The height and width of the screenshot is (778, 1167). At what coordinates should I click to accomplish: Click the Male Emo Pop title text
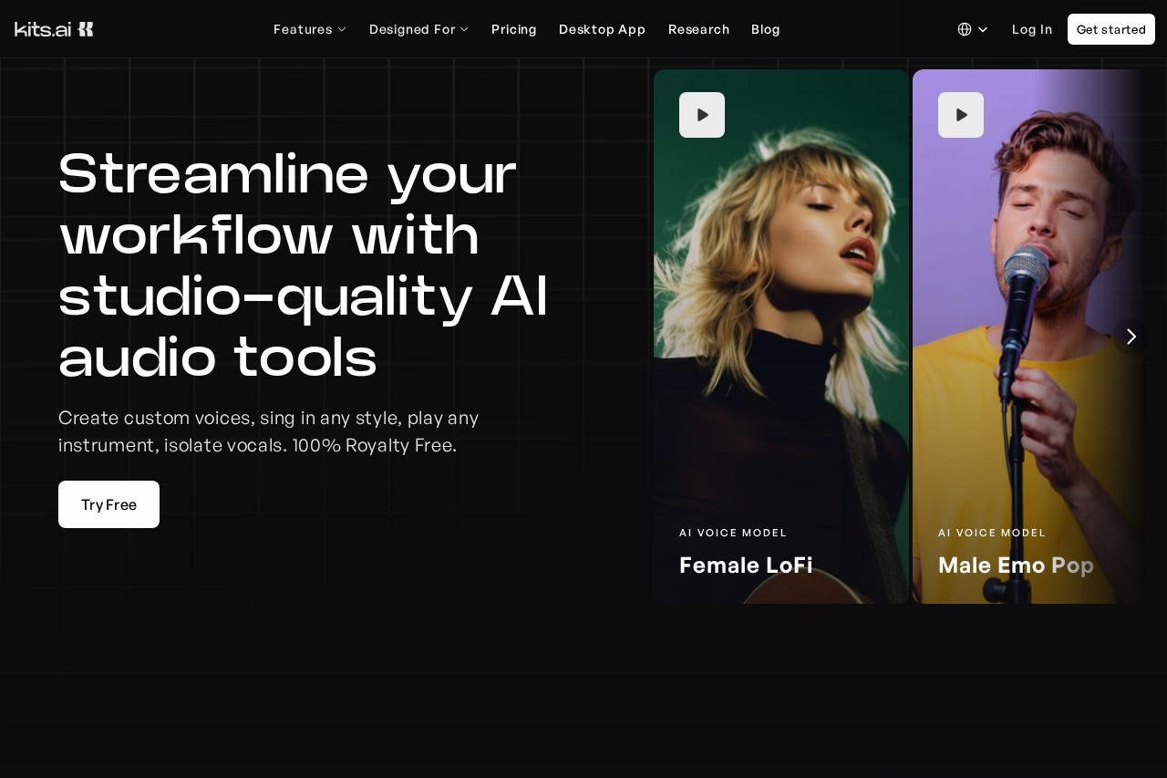(1016, 565)
